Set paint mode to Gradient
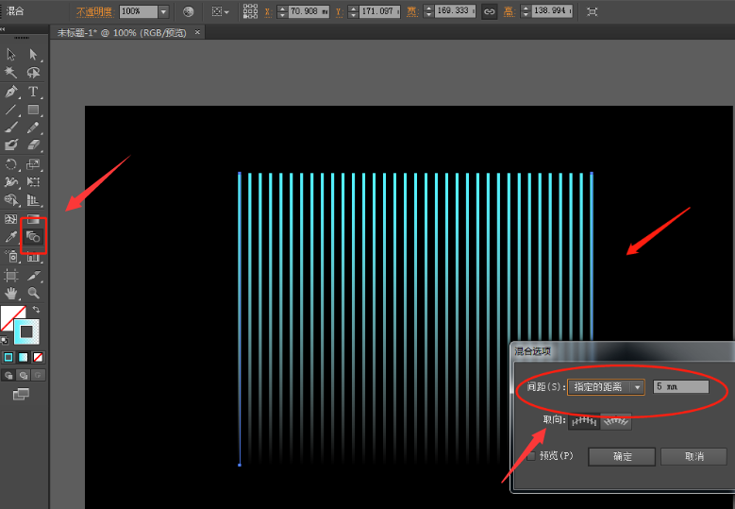Viewport: 735px width, 509px height. click(23, 358)
